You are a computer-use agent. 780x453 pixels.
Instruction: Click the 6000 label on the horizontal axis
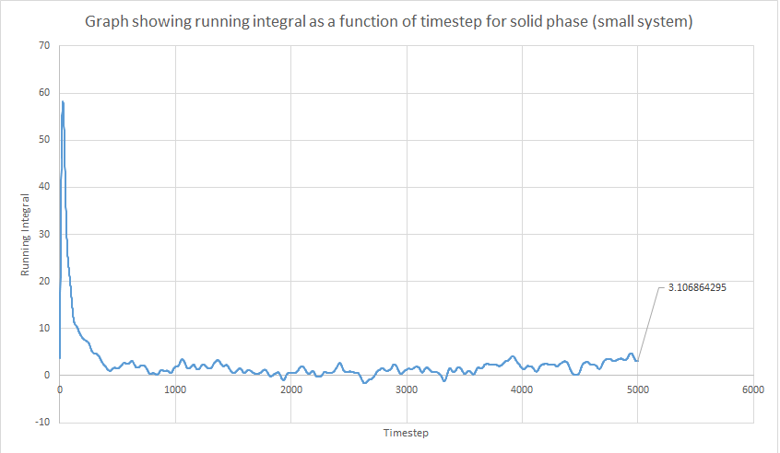click(x=753, y=389)
